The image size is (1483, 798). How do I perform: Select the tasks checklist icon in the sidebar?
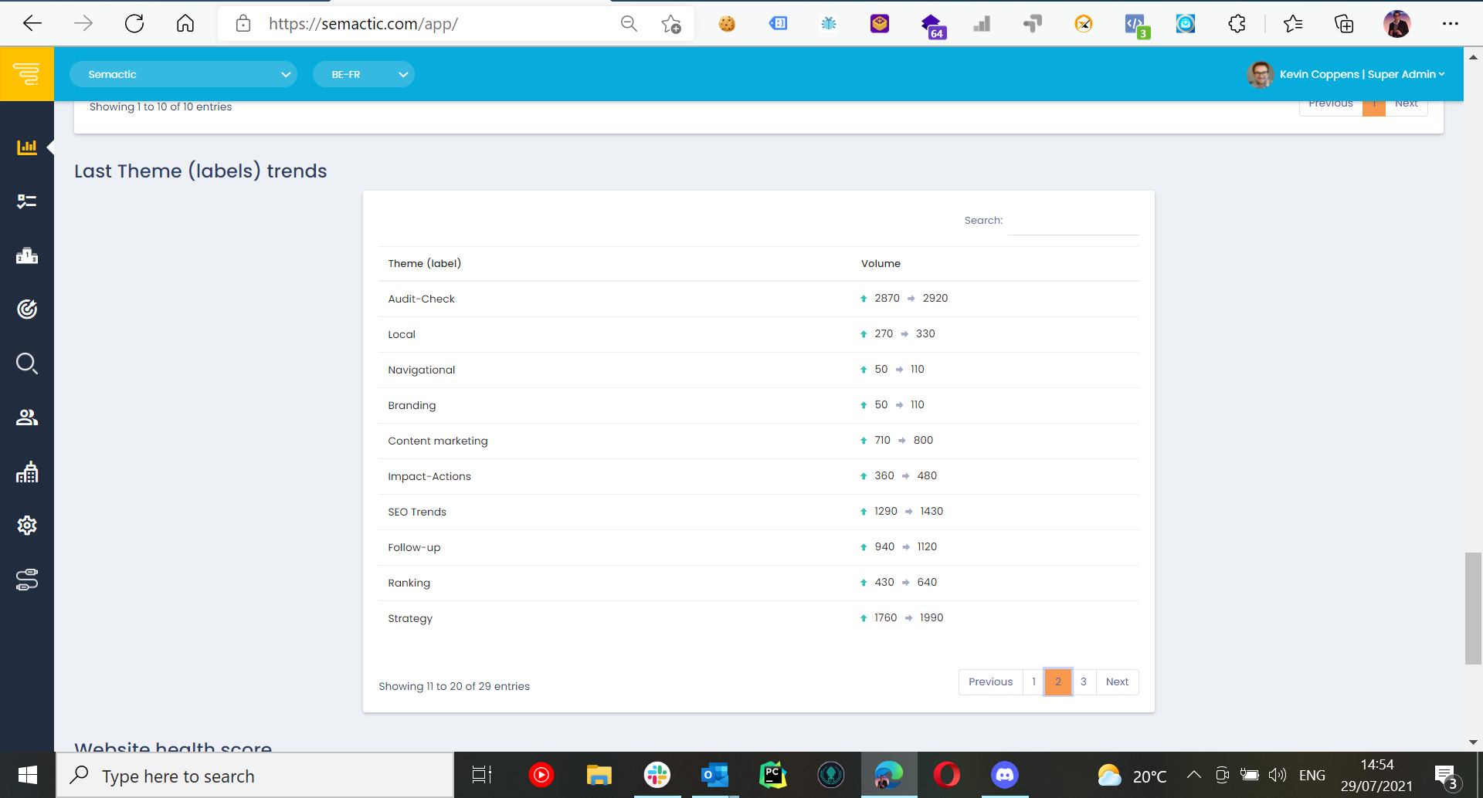27,201
